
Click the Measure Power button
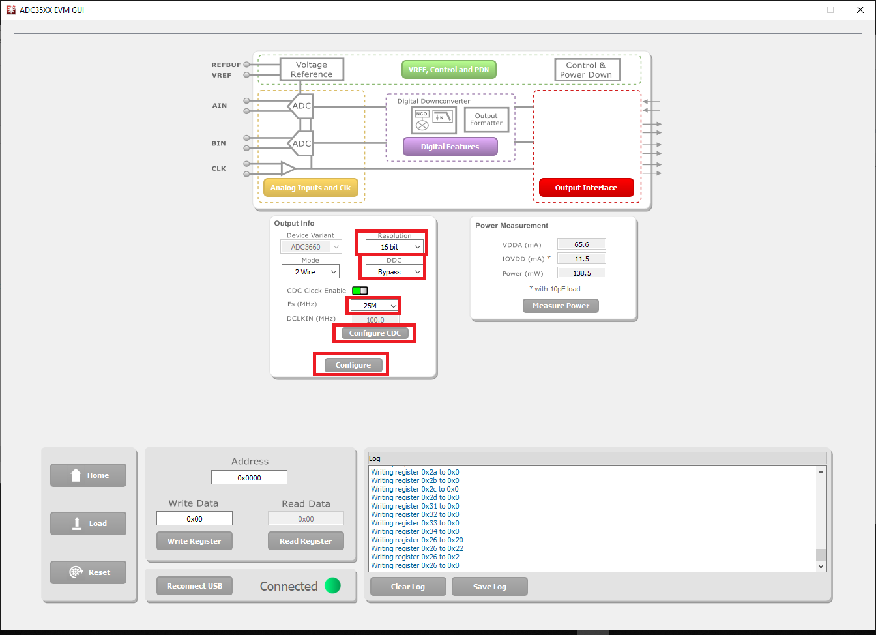tap(561, 306)
